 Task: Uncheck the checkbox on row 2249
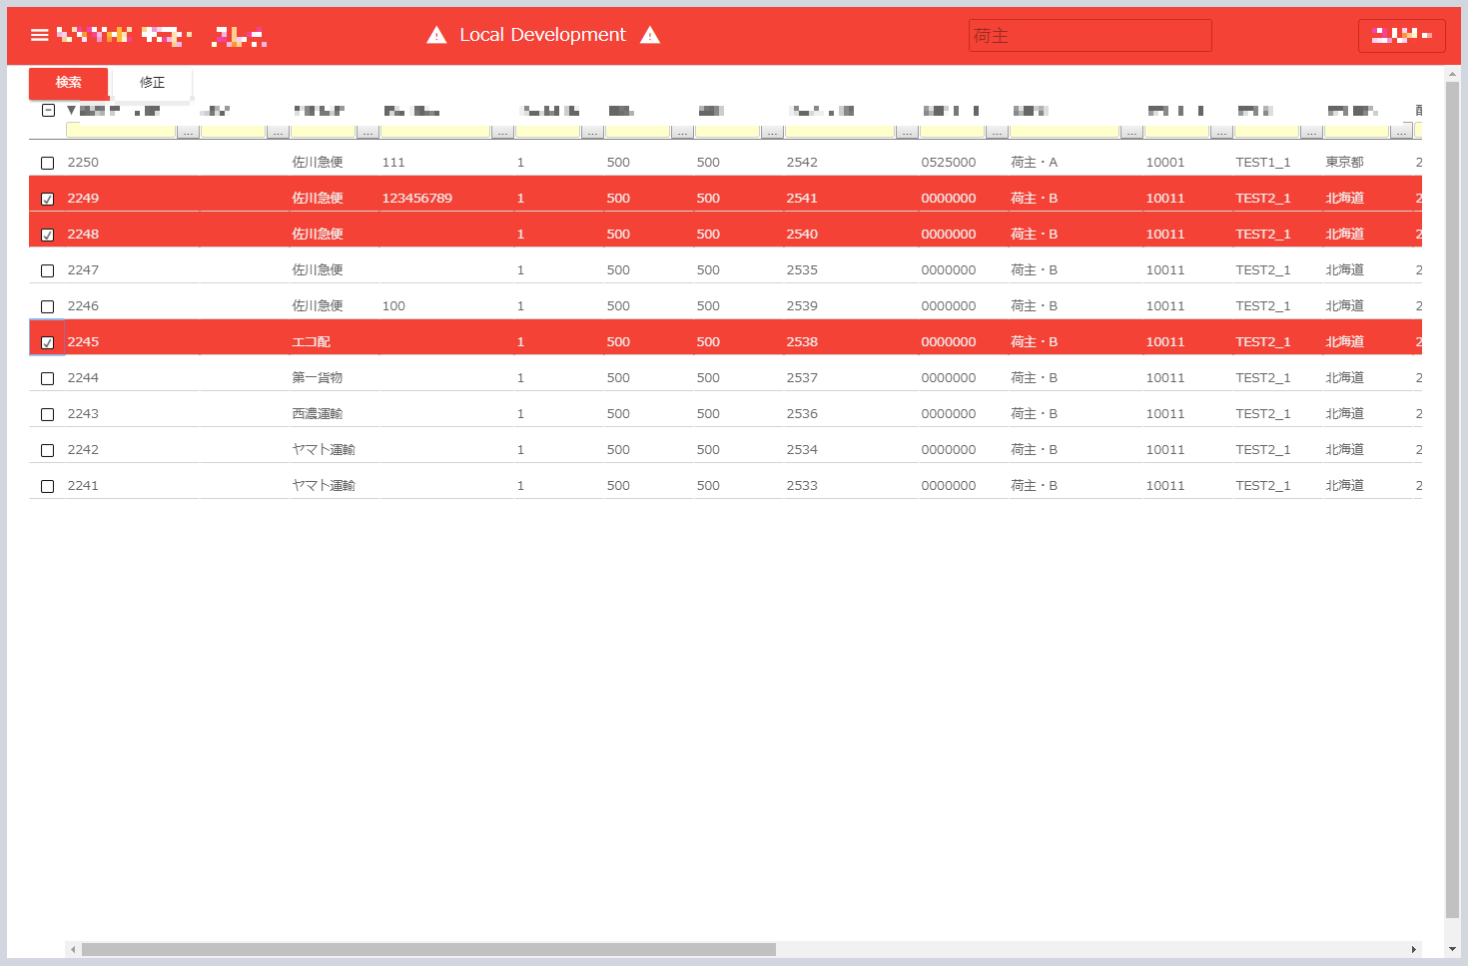47,198
